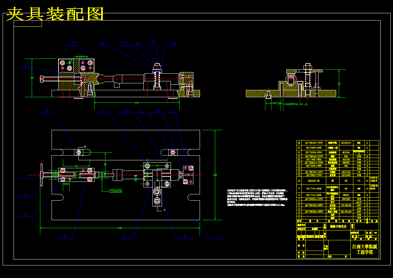Click balloon callout 17 above the front view
This screenshot has width=393, height=278.
click(125, 43)
